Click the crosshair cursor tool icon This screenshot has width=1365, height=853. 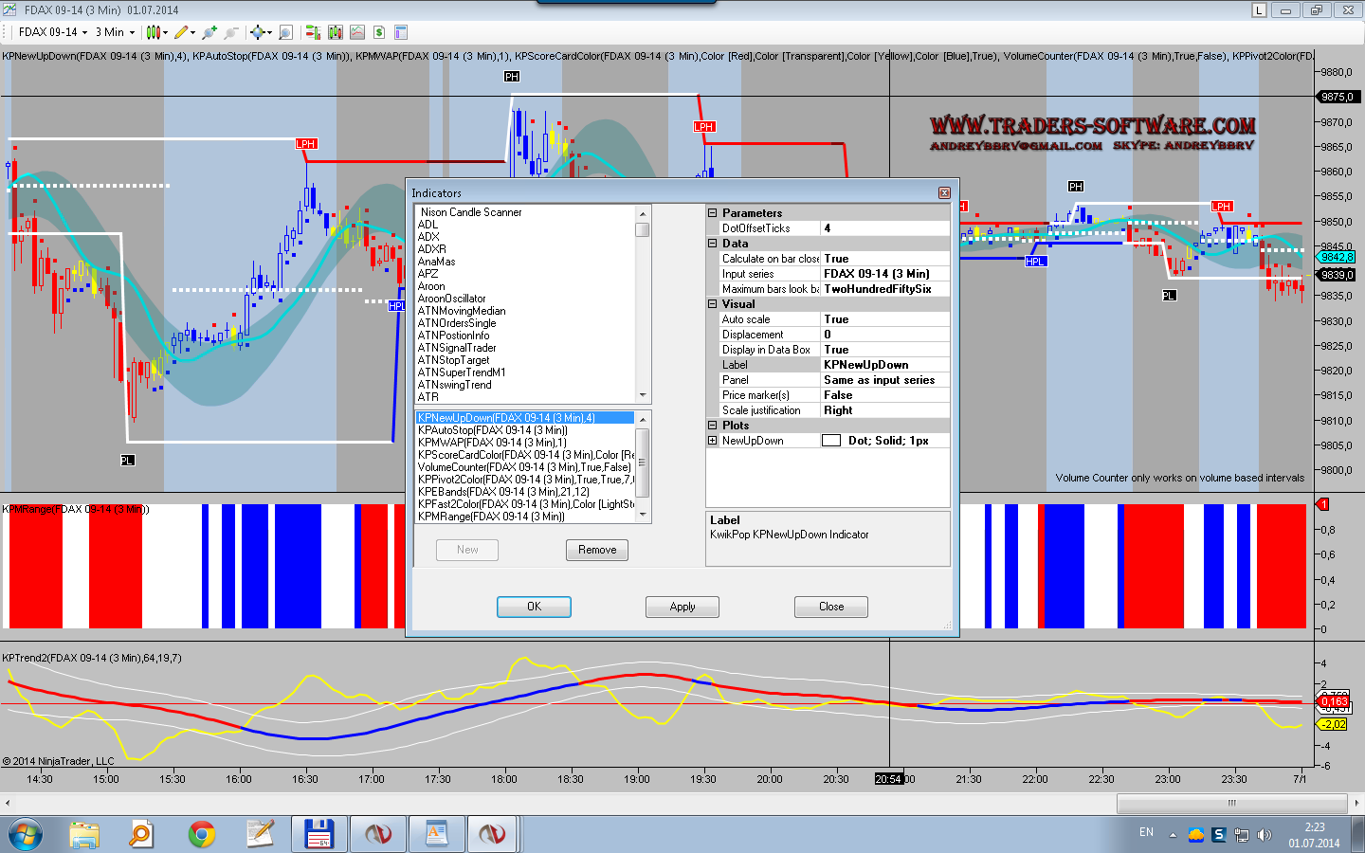point(258,32)
